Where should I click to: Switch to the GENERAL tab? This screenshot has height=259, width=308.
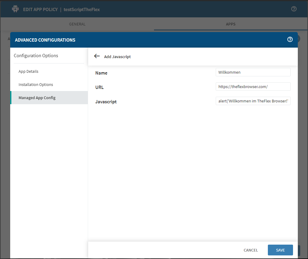point(77,24)
